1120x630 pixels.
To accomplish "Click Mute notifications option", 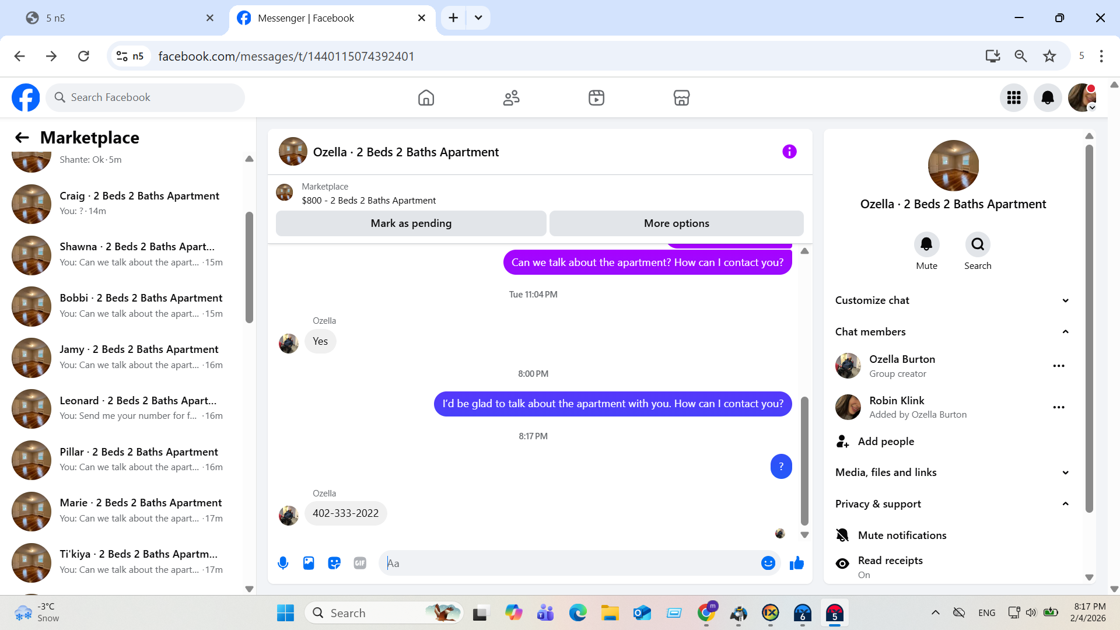I will point(902,535).
